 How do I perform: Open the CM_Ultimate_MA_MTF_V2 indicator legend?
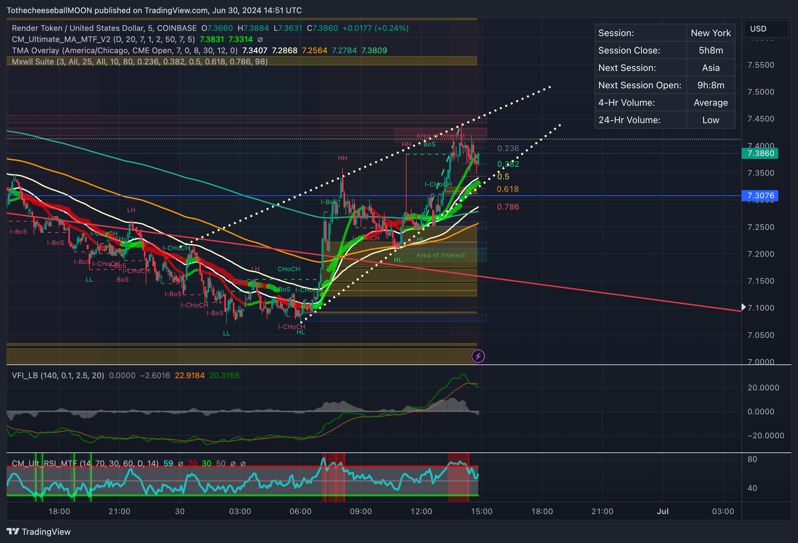click(103, 39)
